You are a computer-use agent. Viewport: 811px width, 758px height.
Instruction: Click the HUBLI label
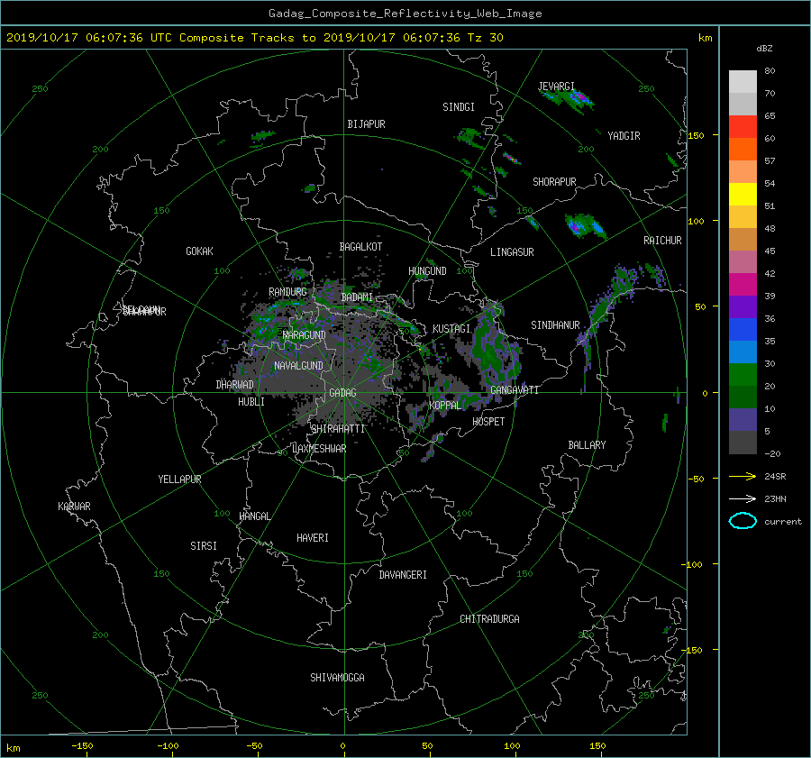pyautogui.click(x=251, y=402)
